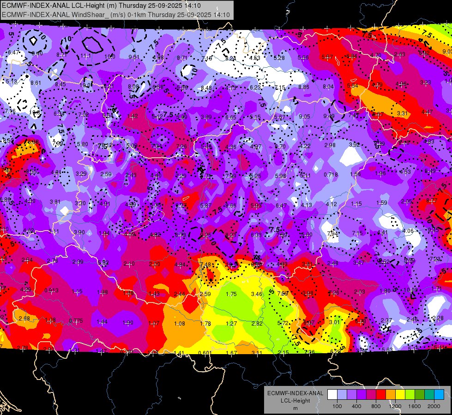Click the shear value 1.56
Screen dimensions: 452x415
(x=356, y=174)
